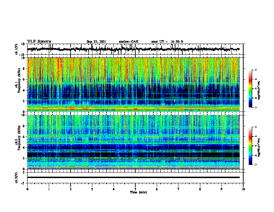Screen dimensions: 274x212
Task: Click the "-3" tick on ch.2 color bar
Action: tap(255, 127)
